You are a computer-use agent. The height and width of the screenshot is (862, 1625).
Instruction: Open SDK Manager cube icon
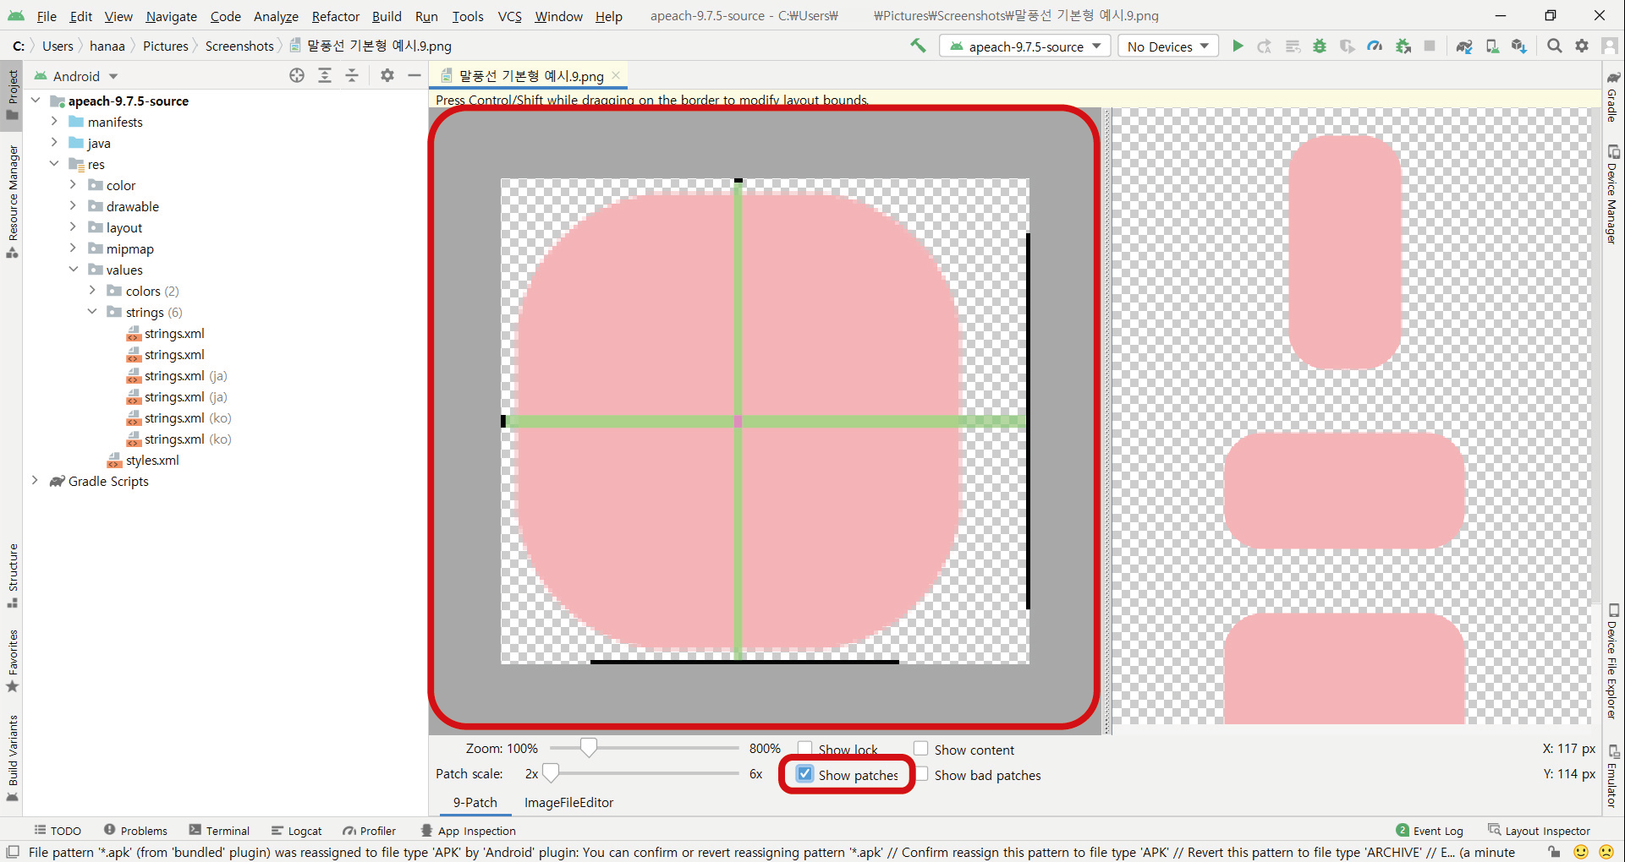[x=1519, y=46]
